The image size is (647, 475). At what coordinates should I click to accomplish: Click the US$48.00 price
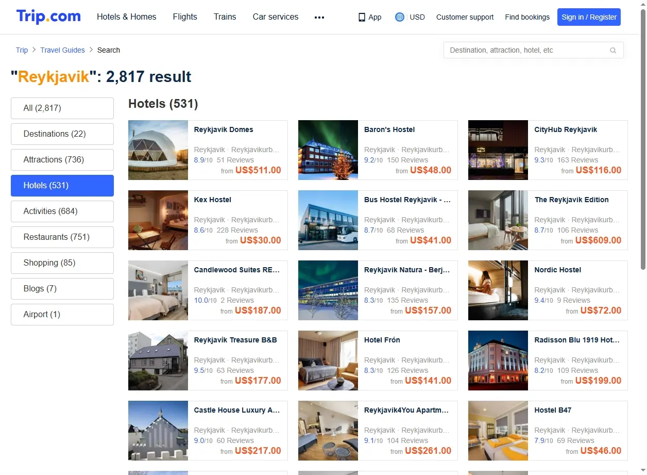(431, 170)
